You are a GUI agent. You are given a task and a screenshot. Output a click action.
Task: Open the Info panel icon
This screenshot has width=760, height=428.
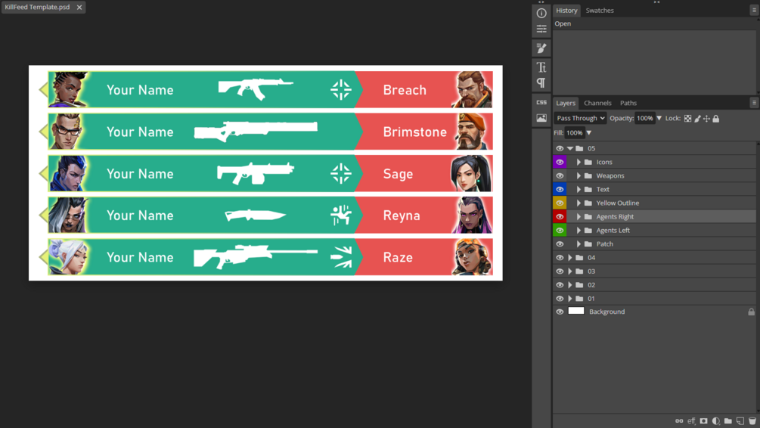541,14
